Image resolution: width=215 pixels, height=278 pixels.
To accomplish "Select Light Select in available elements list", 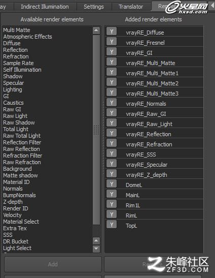I will click(x=17, y=248).
